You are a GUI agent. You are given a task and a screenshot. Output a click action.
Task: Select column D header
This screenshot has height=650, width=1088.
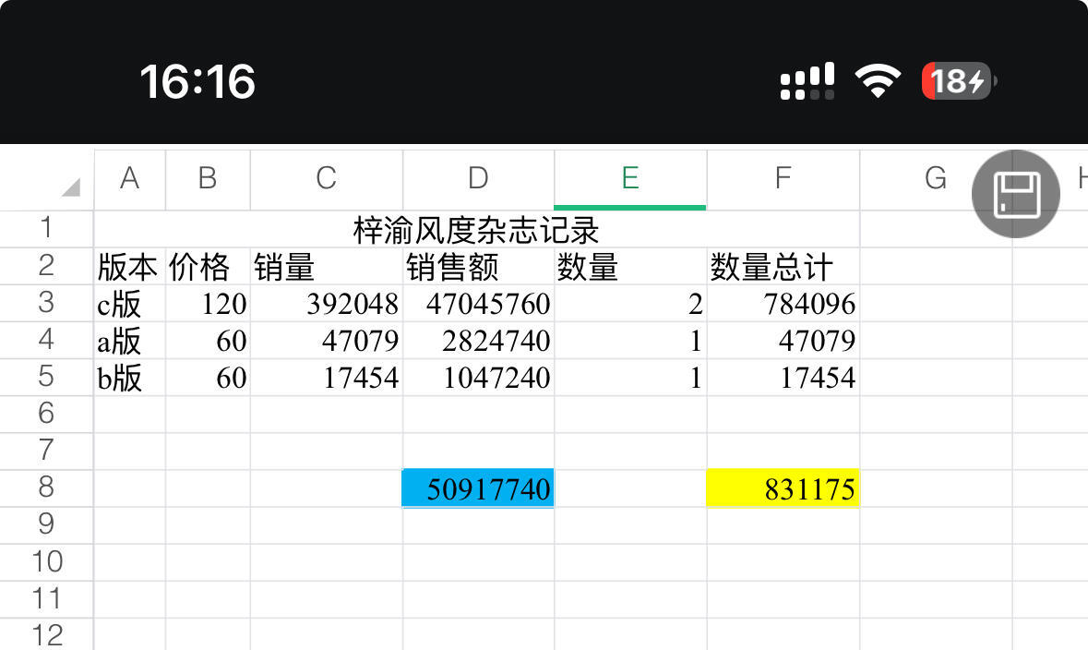(478, 180)
